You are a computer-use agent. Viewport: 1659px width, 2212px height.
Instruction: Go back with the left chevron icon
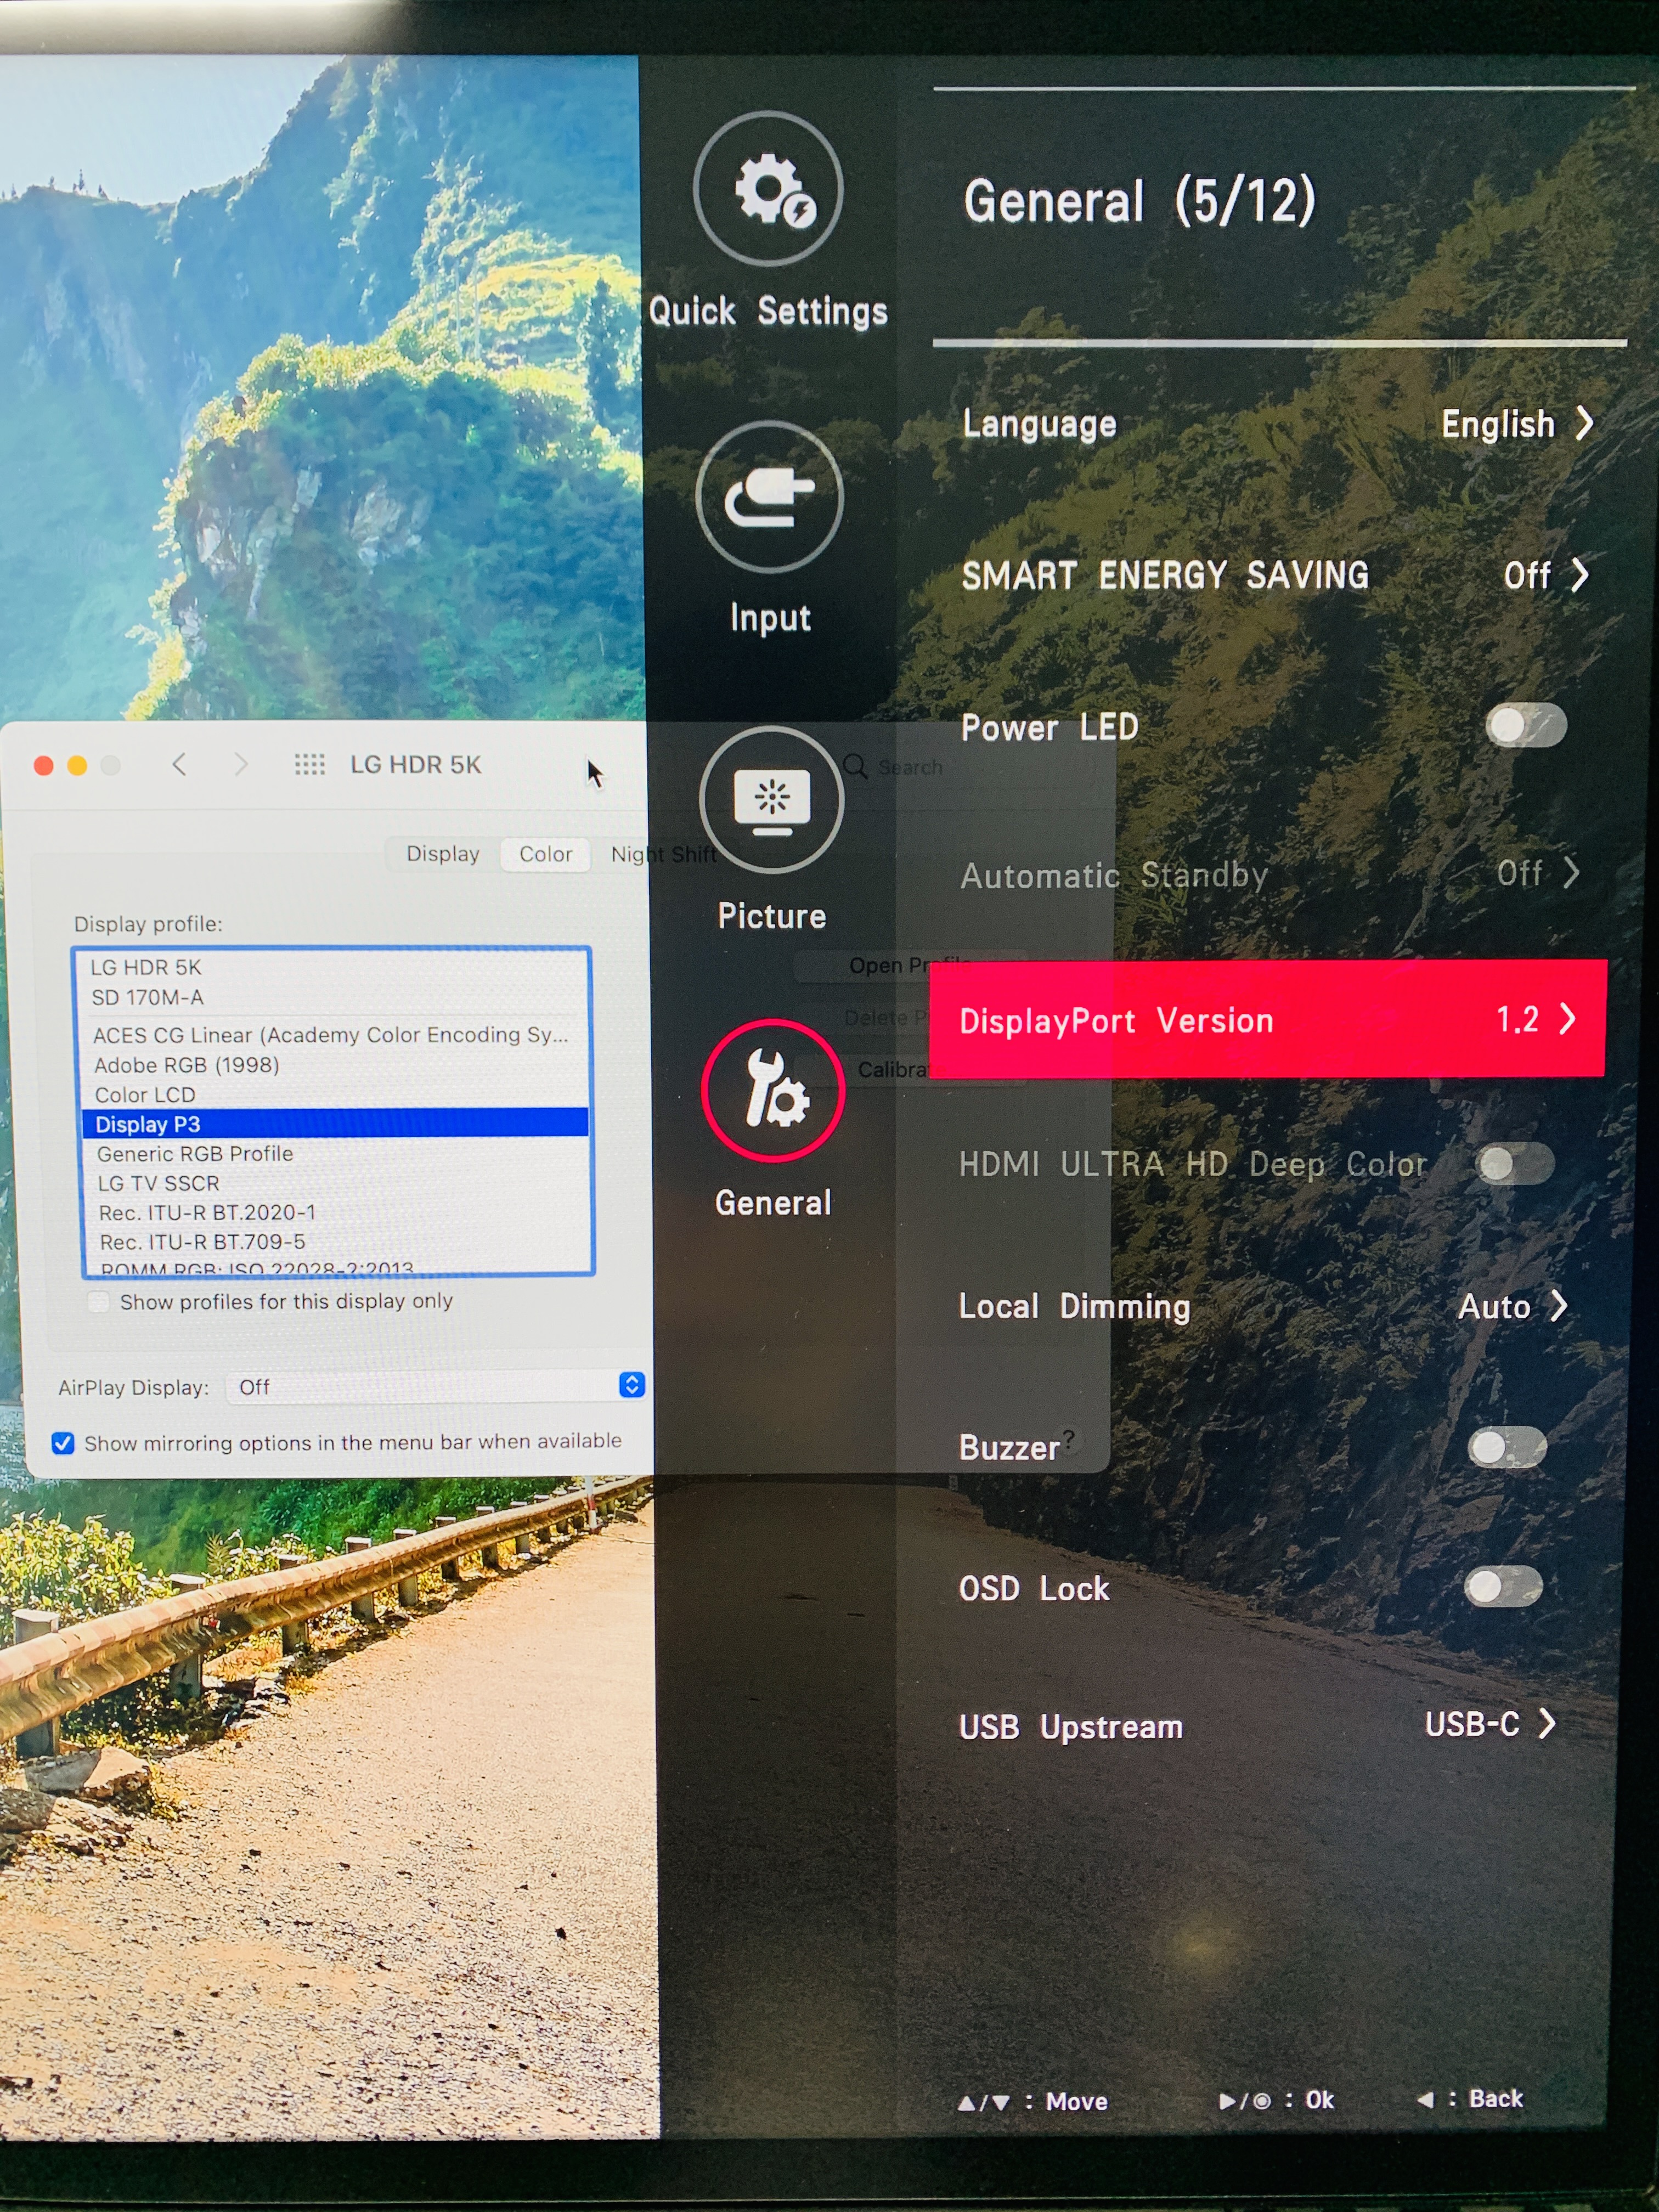(x=179, y=765)
